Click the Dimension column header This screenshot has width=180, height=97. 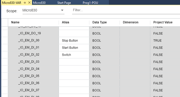click(130, 22)
